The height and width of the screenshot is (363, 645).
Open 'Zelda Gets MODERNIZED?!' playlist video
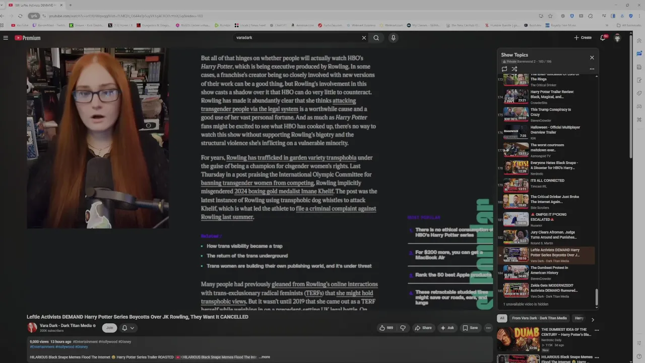[x=546, y=290]
